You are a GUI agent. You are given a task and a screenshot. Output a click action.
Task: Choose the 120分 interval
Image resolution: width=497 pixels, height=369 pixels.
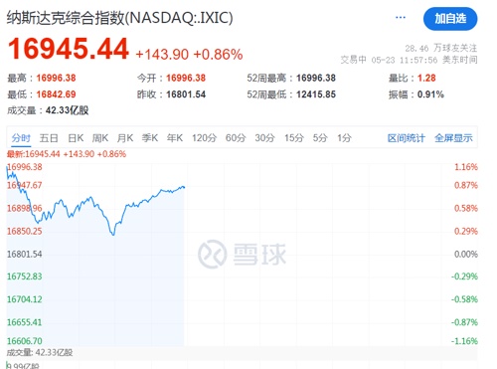click(x=204, y=138)
